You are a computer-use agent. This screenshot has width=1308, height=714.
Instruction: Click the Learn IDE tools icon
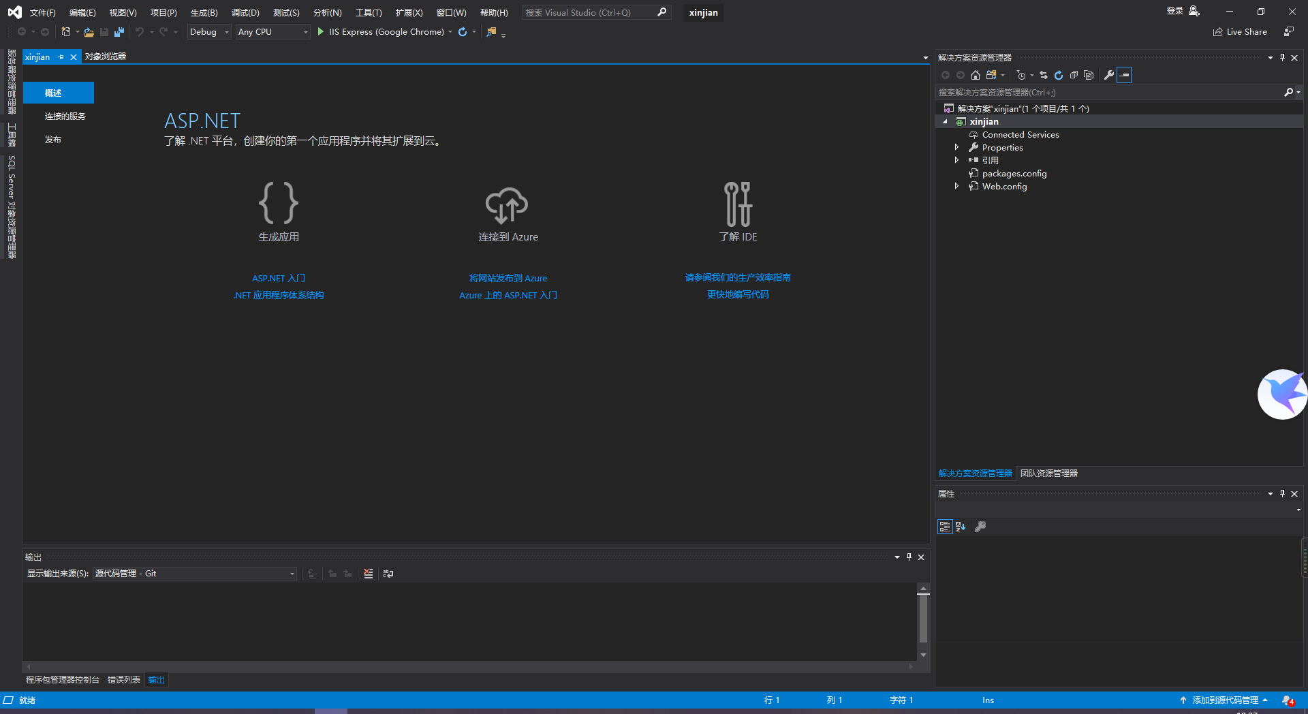point(738,204)
